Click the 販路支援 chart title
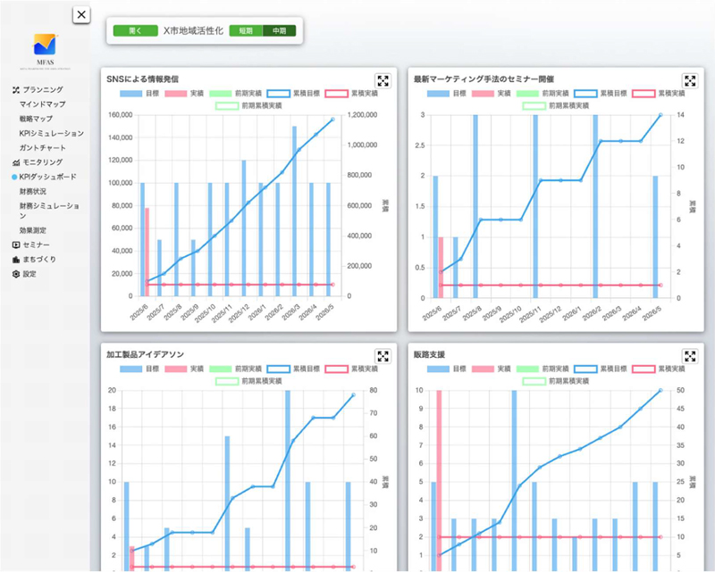 pos(429,355)
